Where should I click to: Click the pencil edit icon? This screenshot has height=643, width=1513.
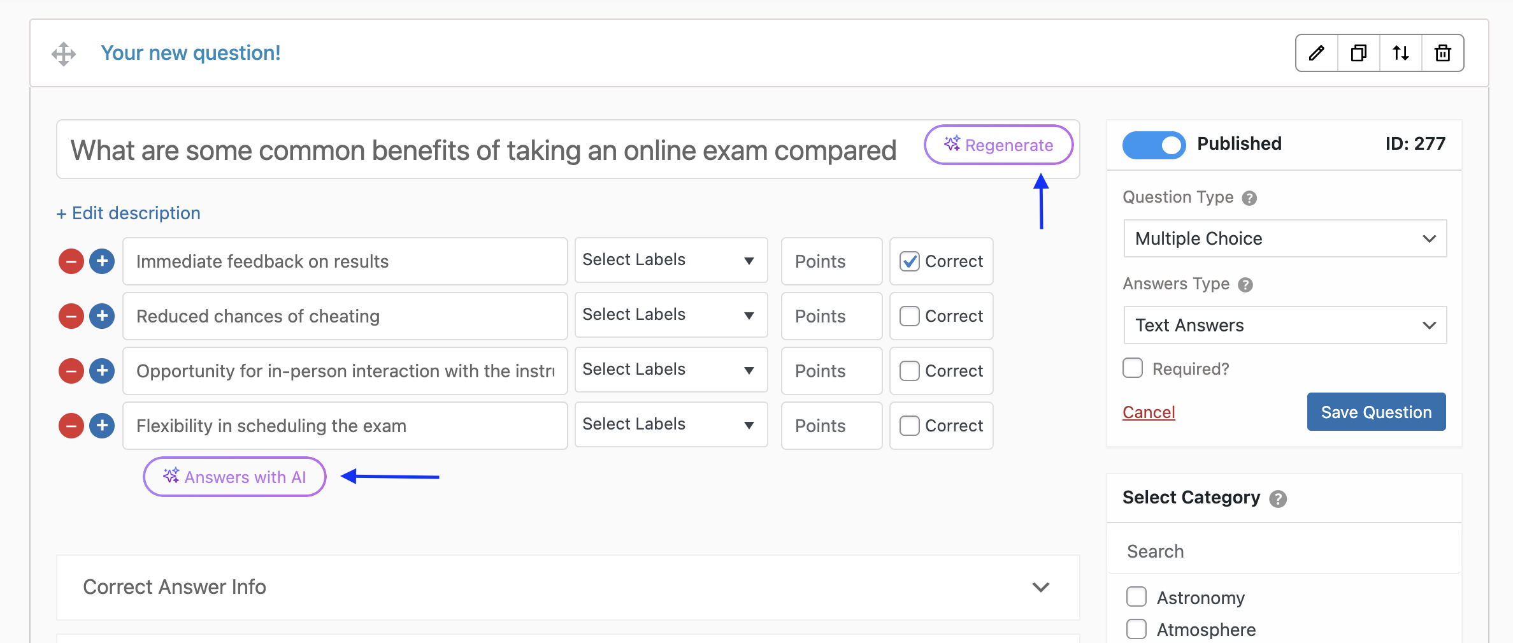point(1316,53)
